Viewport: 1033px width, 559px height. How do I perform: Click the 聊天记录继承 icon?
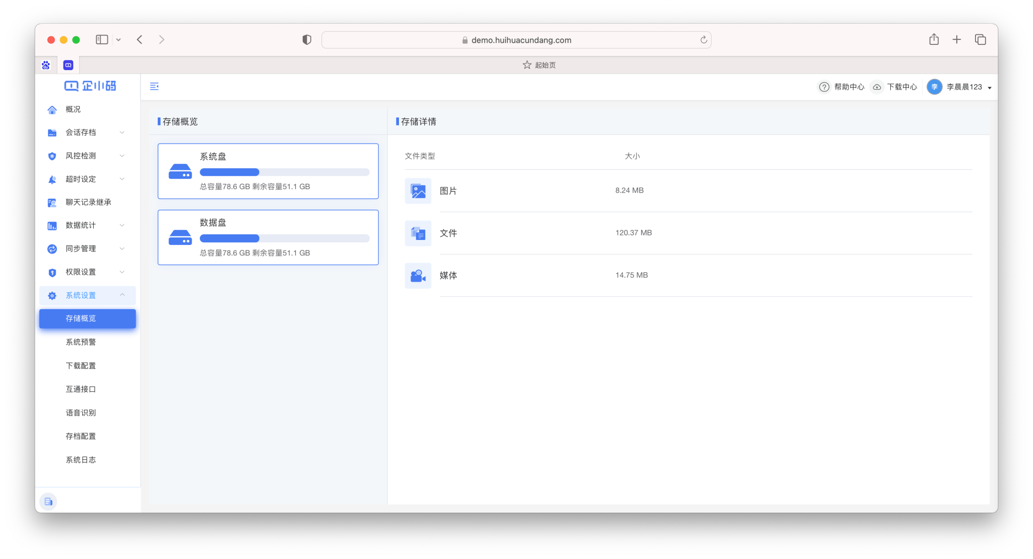[52, 203]
